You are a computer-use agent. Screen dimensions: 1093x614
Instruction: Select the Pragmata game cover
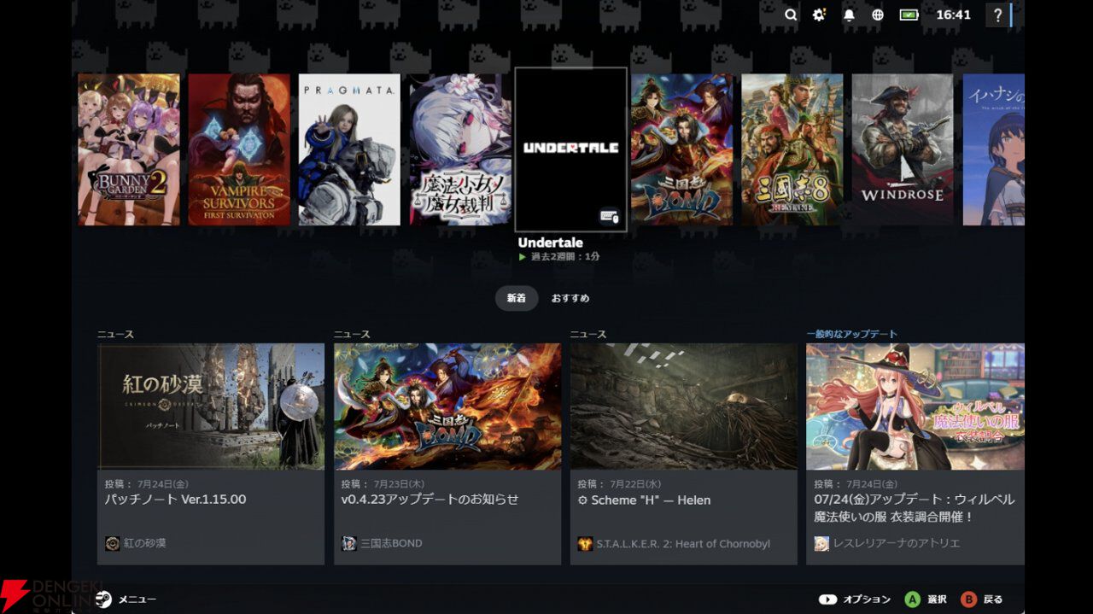tap(349, 149)
